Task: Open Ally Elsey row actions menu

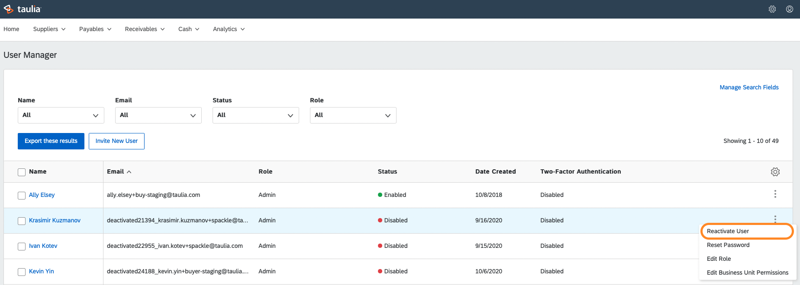Action: [775, 194]
